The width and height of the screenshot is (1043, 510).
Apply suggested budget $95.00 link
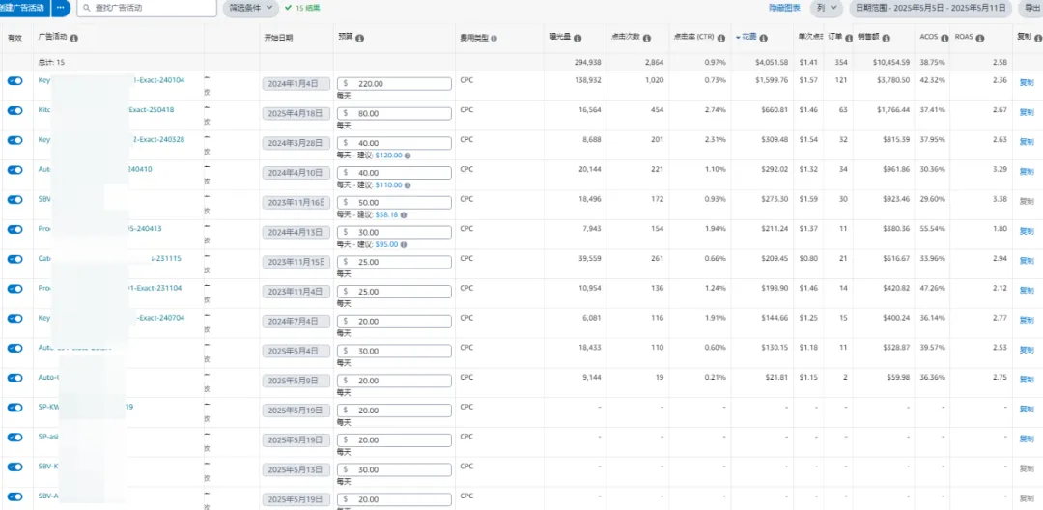[x=386, y=244]
